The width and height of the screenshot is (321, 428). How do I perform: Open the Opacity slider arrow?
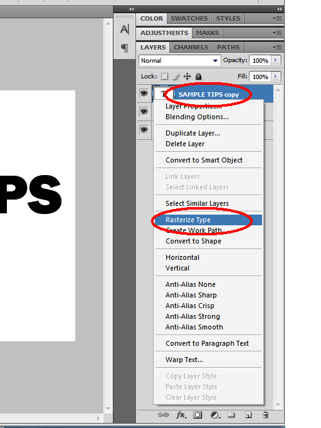pyautogui.click(x=276, y=60)
